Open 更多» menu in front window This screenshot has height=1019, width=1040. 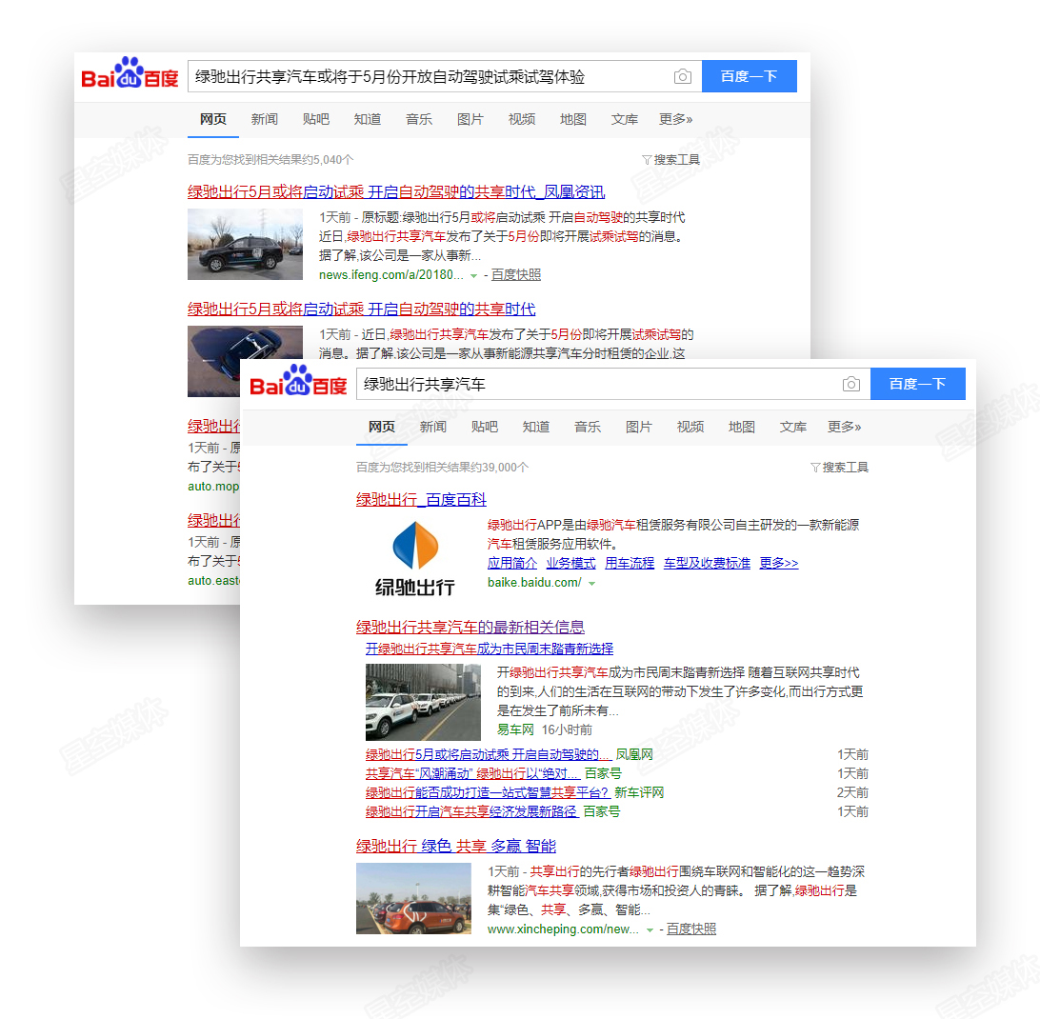(845, 427)
